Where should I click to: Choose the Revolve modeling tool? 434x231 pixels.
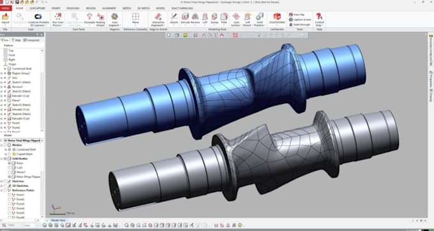pos(195,18)
